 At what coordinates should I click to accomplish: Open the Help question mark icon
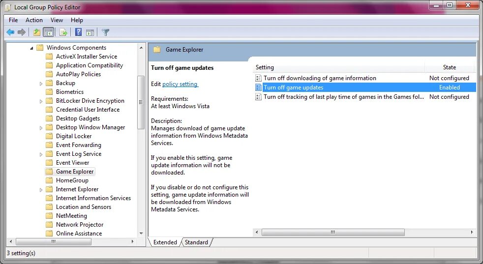click(79, 32)
